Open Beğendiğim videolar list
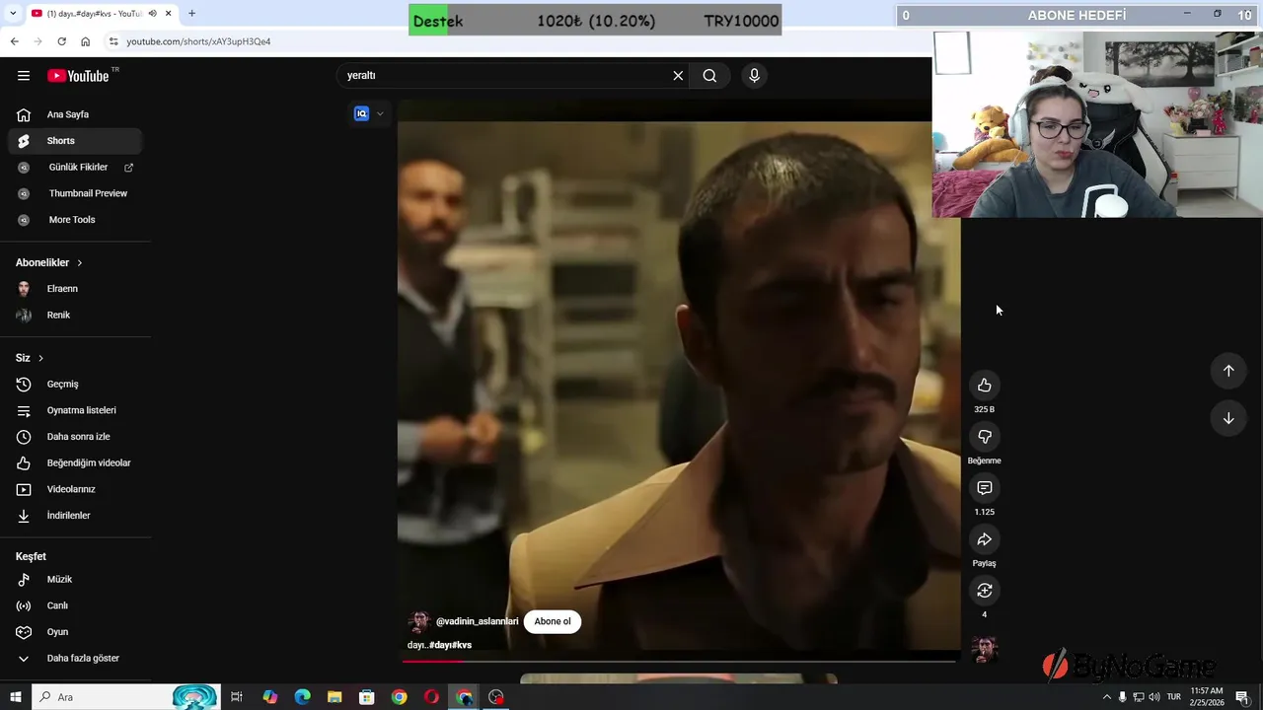The height and width of the screenshot is (710, 1263). pos(75,463)
